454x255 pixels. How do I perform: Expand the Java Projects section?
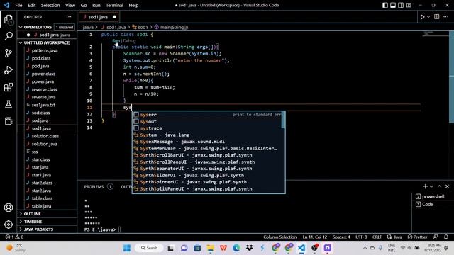pos(38,229)
